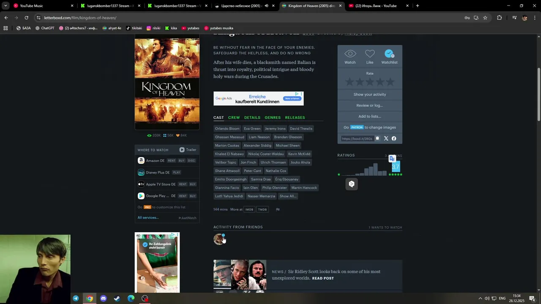The image size is (541, 304).
Task: Switch to GENRES tab
Action: tap(273, 117)
